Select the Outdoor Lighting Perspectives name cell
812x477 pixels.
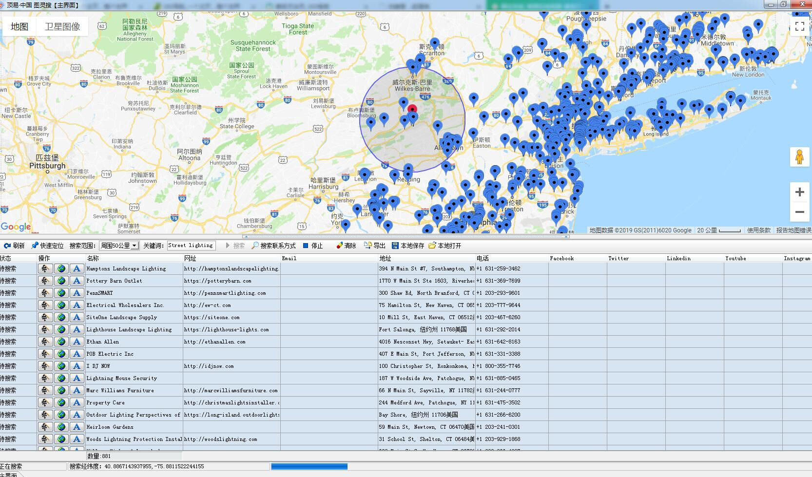(x=134, y=415)
